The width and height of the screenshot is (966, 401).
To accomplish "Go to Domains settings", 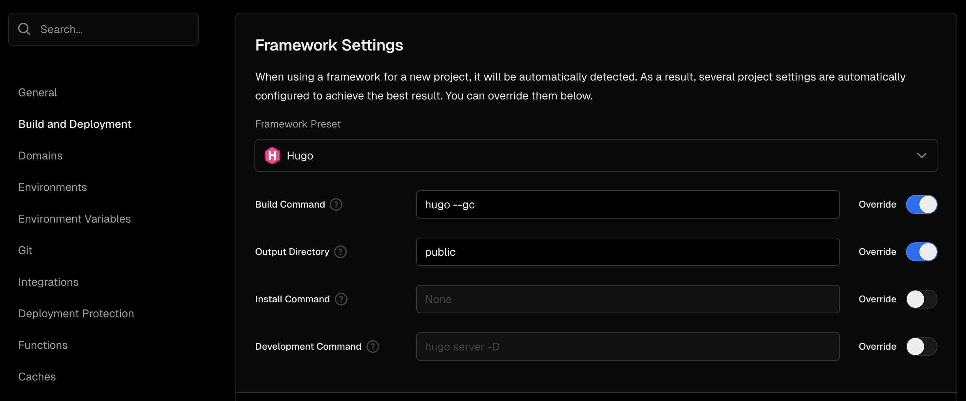I will (40, 156).
